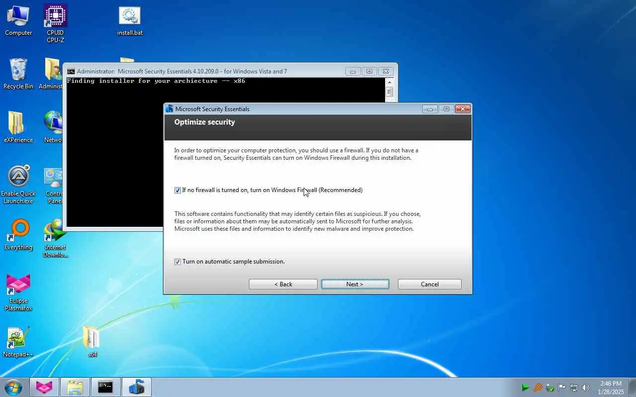Click the Show desktop button
The width and height of the screenshot is (636, 397).
(x=632, y=387)
